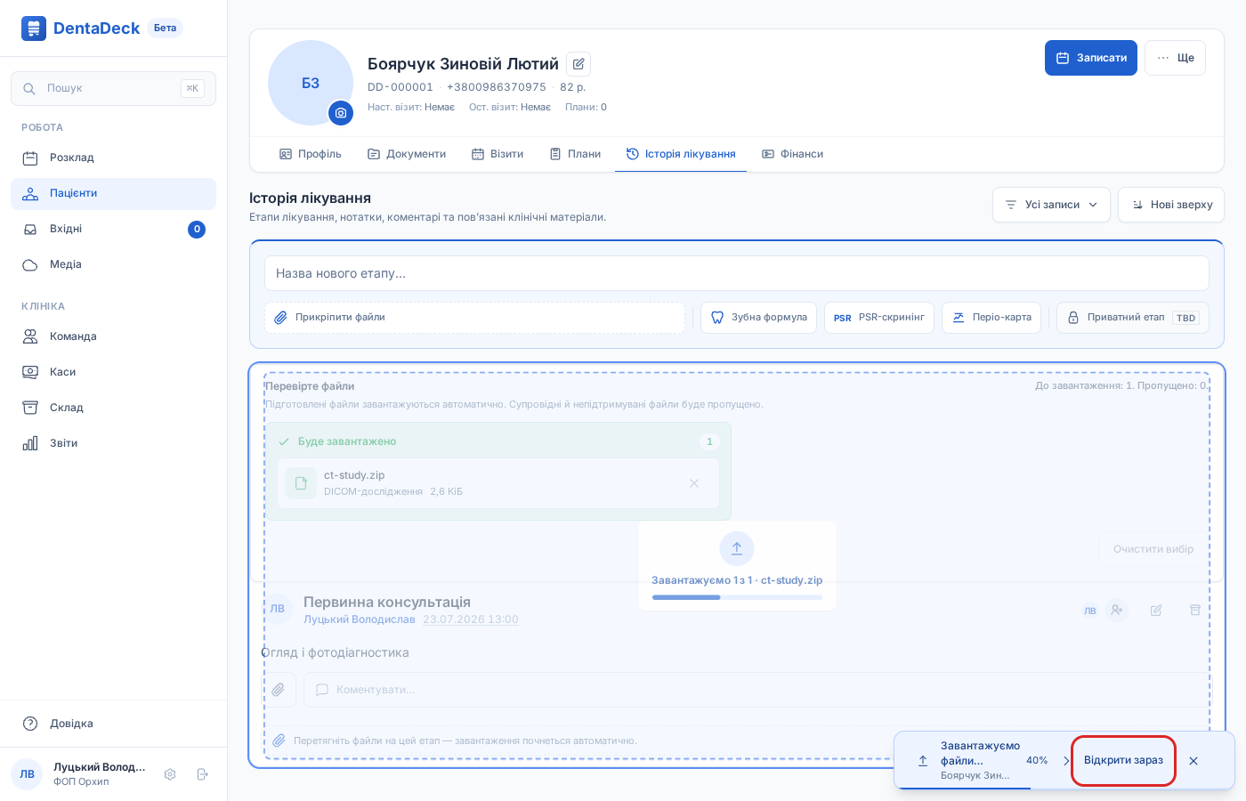Switch to the Профіль tab

pyautogui.click(x=311, y=154)
